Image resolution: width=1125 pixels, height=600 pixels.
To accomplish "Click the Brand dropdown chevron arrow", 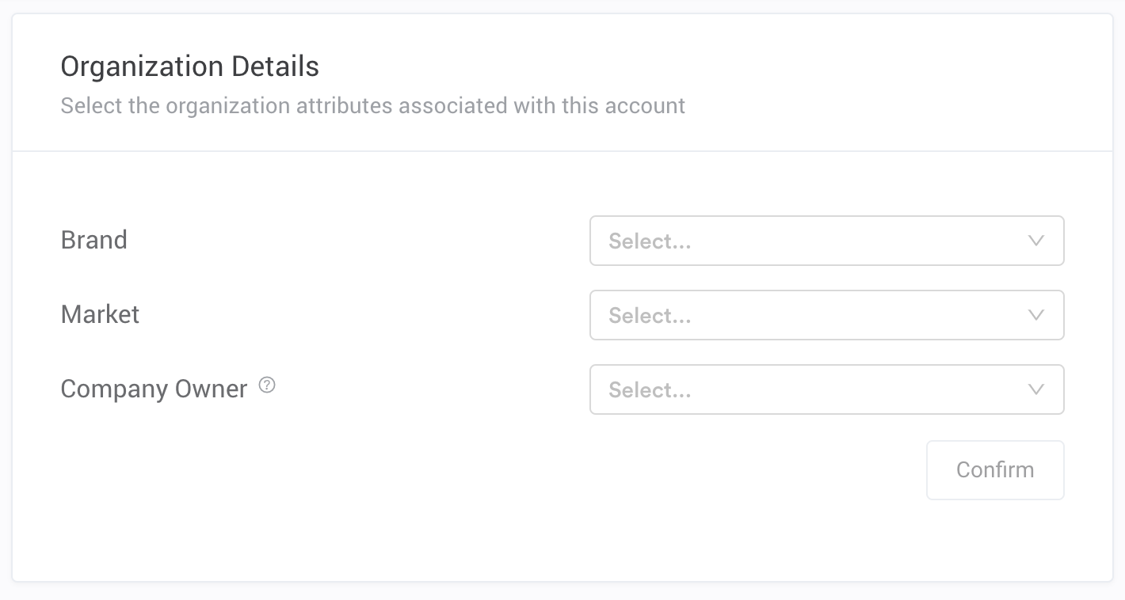I will (1035, 241).
